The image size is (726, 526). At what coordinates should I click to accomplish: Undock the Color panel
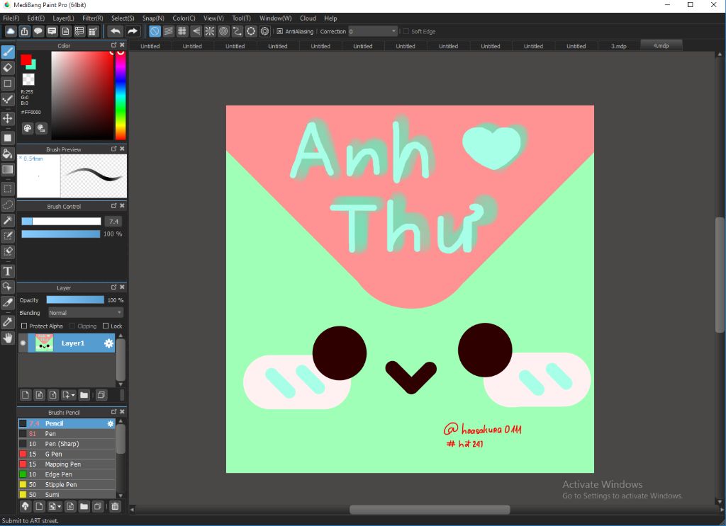coord(114,45)
